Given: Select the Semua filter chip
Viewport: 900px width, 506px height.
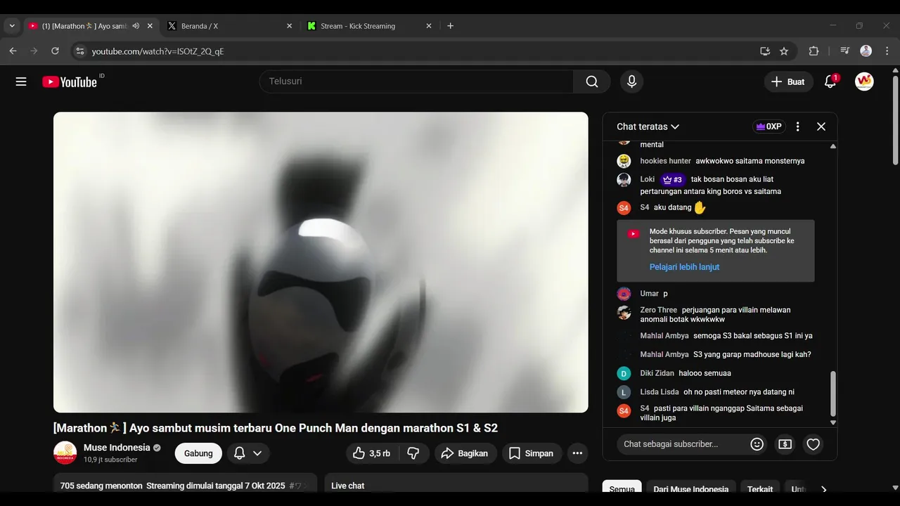Looking at the screenshot, I should (622, 489).
